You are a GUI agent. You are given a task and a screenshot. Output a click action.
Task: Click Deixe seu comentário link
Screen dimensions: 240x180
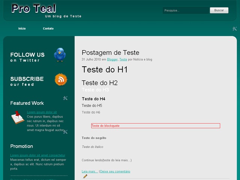(x=115, y=171)
